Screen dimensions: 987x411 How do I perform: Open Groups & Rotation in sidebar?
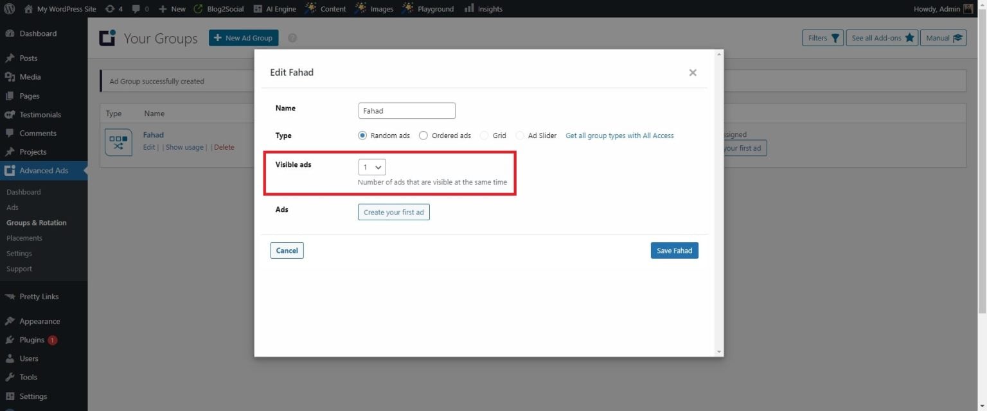[x=36, y=222]
